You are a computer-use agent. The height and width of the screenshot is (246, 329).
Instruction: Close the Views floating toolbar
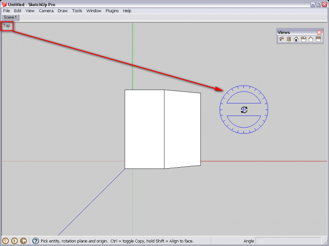(x=319, y=32)
